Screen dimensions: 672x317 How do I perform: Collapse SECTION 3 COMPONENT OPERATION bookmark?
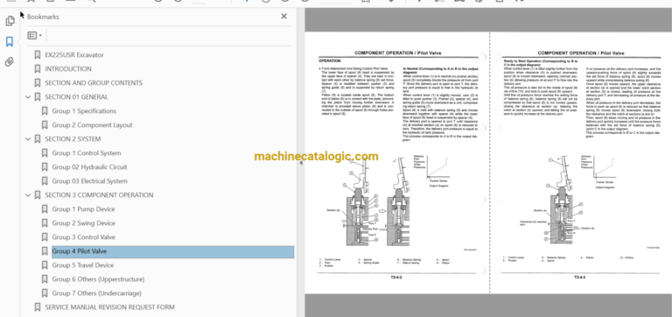pyautogui.click(x=28, y=195)
